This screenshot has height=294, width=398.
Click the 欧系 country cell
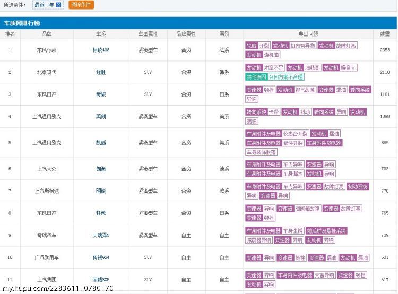(224, 191)
